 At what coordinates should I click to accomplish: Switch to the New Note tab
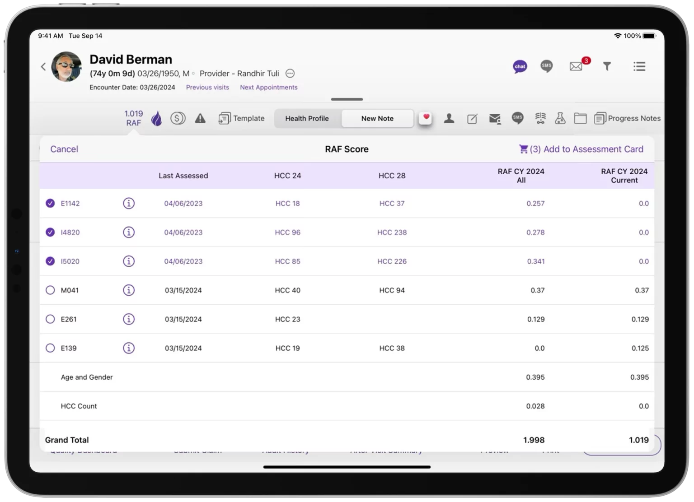(377, 118)
